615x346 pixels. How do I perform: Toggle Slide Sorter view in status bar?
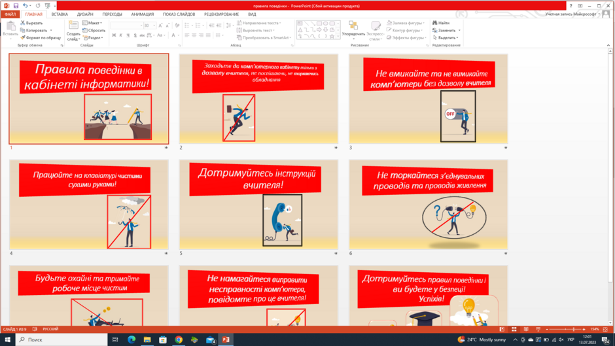click(x=514, y=329)
